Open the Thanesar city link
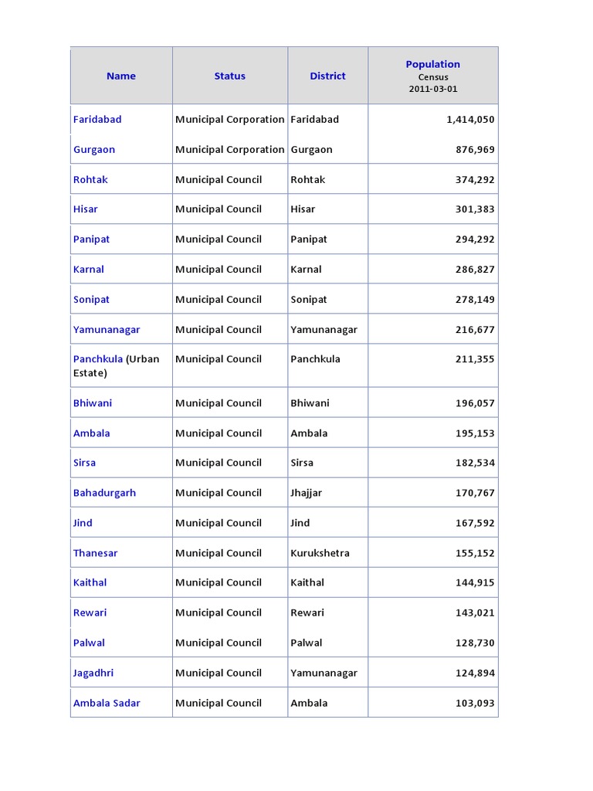Image resolution: width=593 pixels, height=791 pixels. coord(95,553)
